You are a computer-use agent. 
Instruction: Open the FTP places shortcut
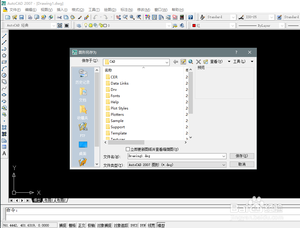point(83,130)
